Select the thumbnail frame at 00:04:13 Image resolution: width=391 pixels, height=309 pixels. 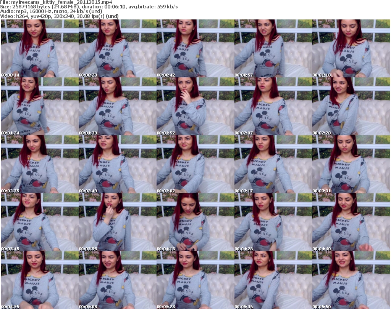pos(195,222)
